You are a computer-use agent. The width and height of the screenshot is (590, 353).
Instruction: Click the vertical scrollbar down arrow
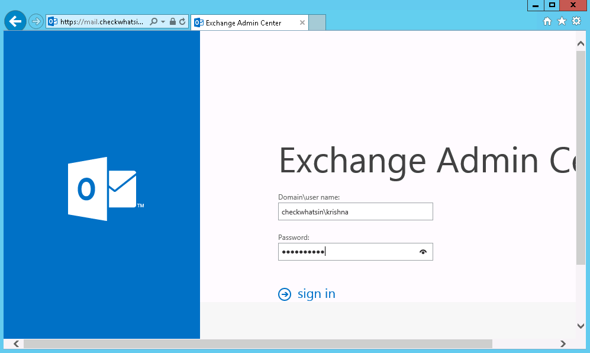[581, 326]
